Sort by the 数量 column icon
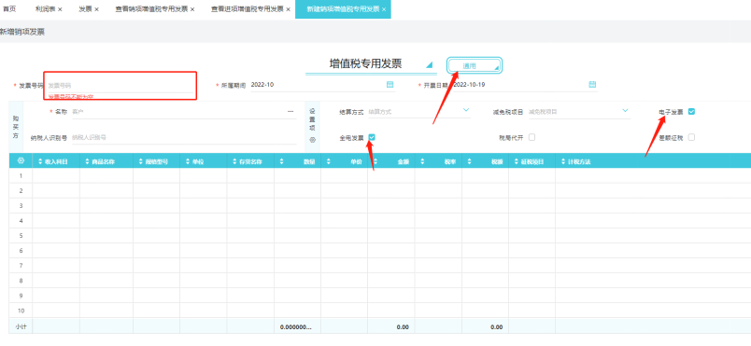This screenshot has height=346, width=751. click(x=282, y=162)
